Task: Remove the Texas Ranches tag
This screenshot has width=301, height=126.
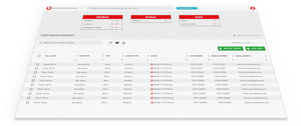Action: (x=196, y=8)
